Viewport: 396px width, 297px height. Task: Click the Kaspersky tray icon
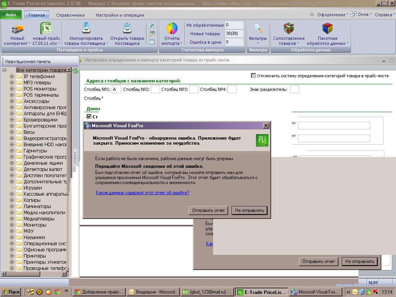click(x=375, y=292)
